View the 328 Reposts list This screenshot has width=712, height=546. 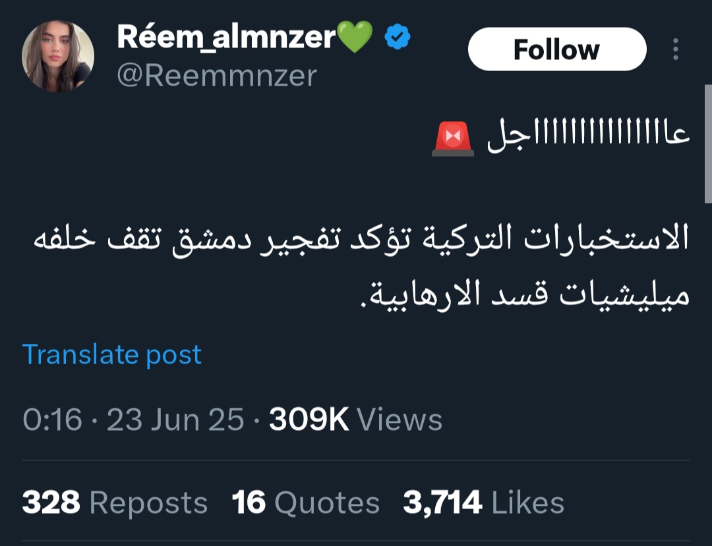click(115, 503)
